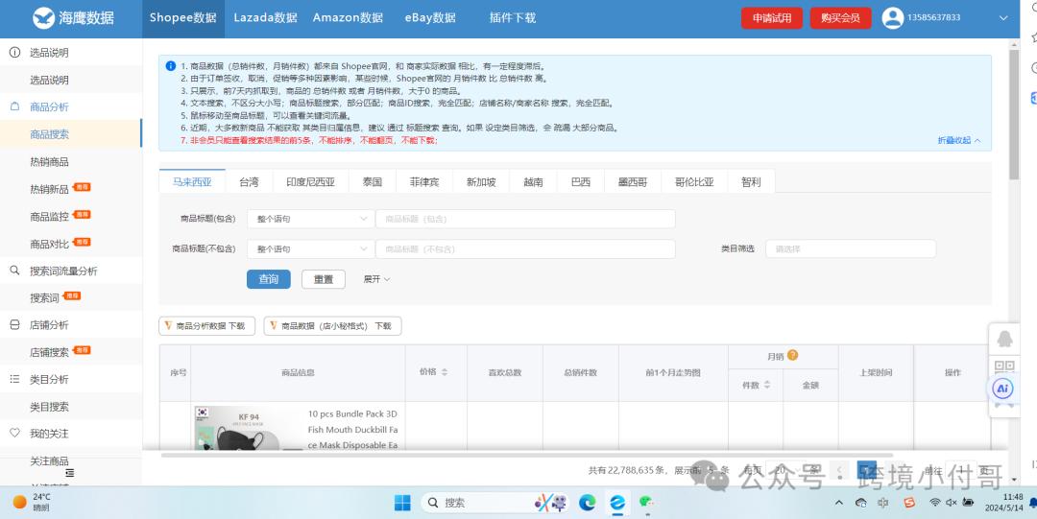Show hidden tray icons chevron
The image size is (1037, 519).
839,503
